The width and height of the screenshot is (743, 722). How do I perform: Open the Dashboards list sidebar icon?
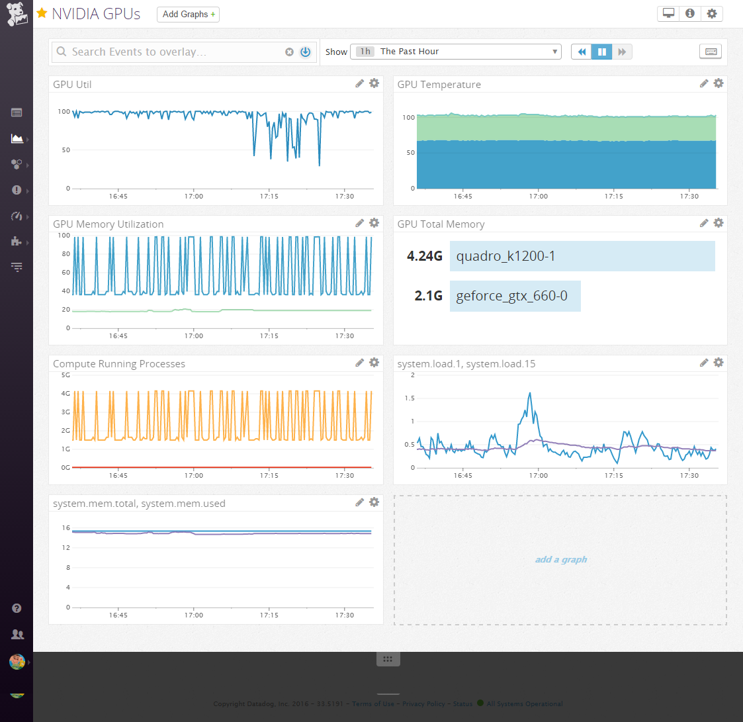[16, 112]
